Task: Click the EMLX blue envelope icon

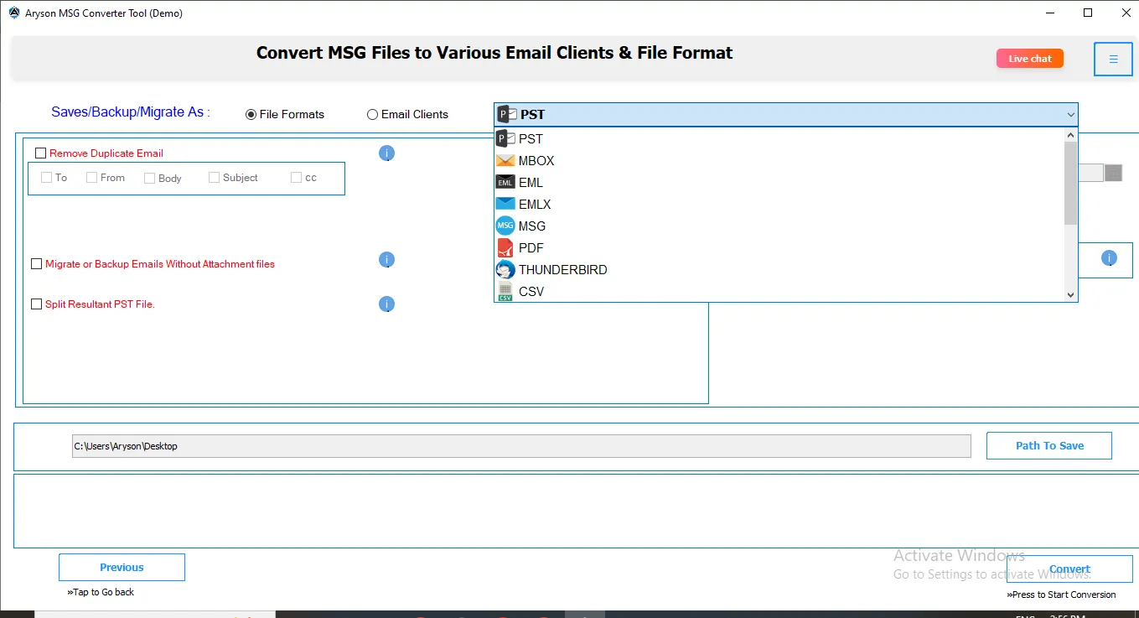Action: click(505, 204)
